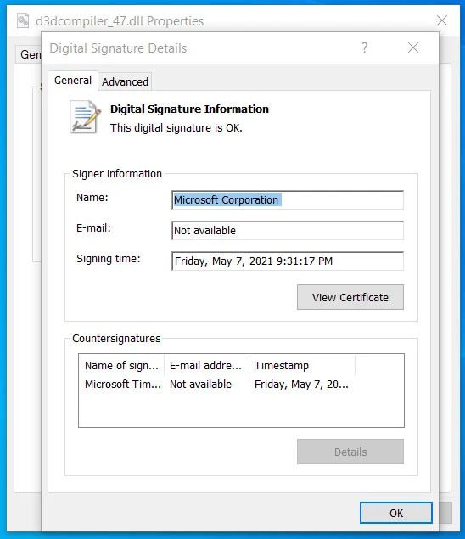Click the Signing time field
465x539 pixels.
click(288, 261)
